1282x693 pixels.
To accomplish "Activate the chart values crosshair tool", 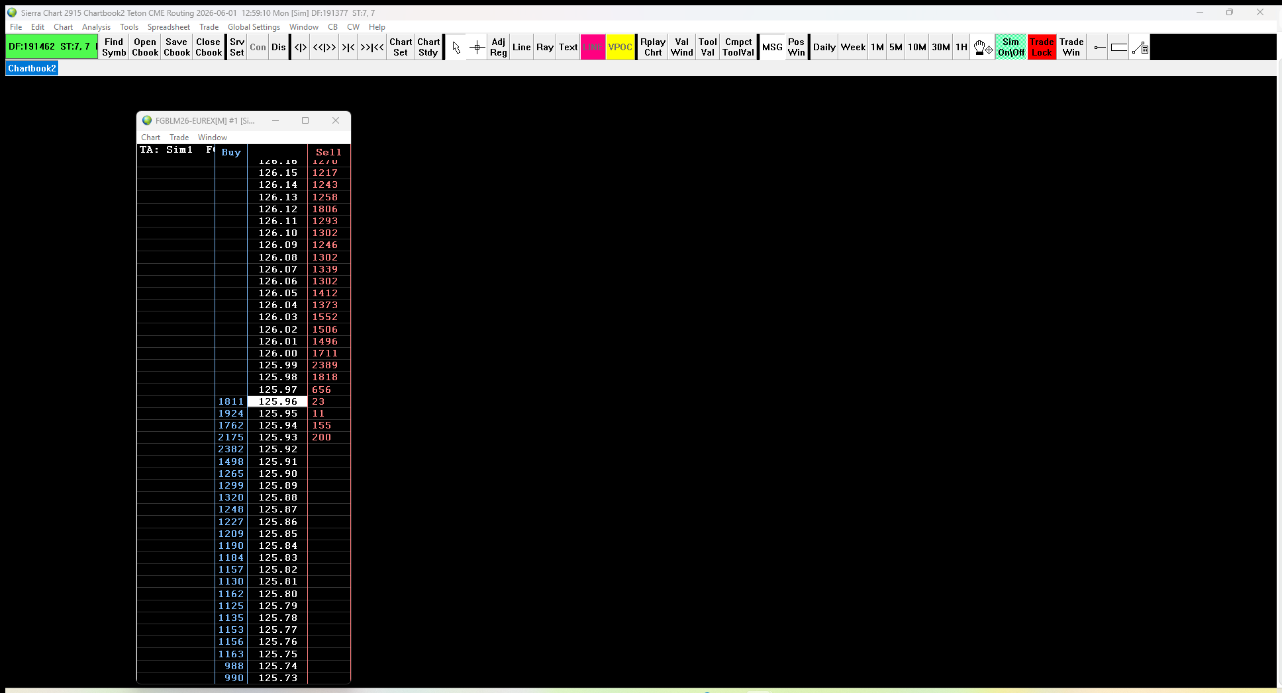I will (x=477, y=47).
